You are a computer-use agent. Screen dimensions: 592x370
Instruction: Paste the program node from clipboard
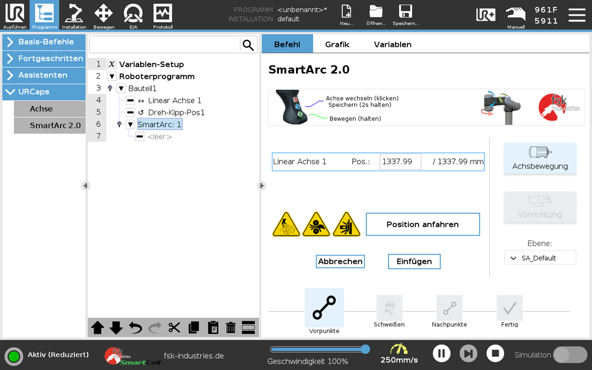coord(213,328)
